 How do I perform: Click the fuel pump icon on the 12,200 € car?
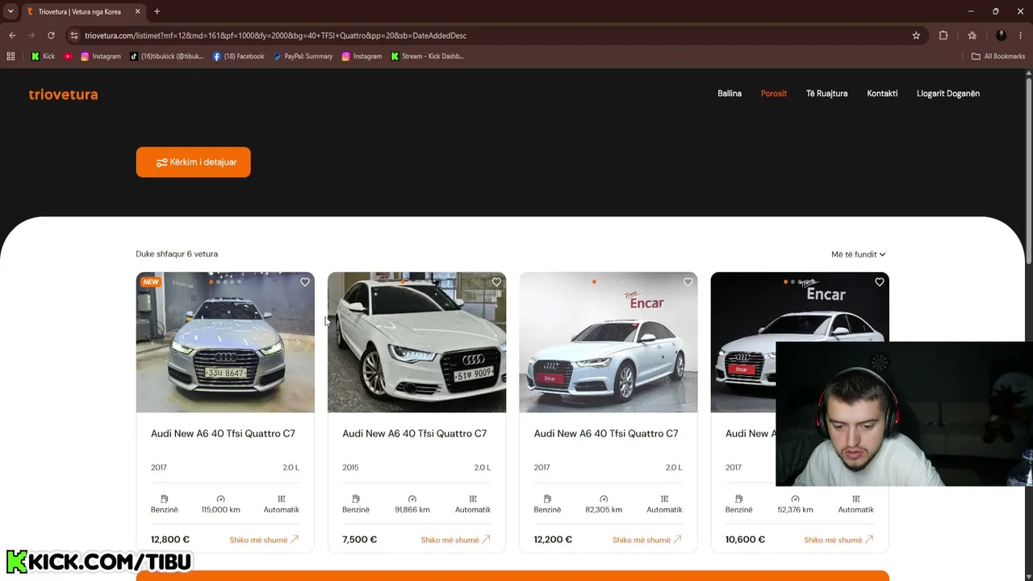click(547, 499)
